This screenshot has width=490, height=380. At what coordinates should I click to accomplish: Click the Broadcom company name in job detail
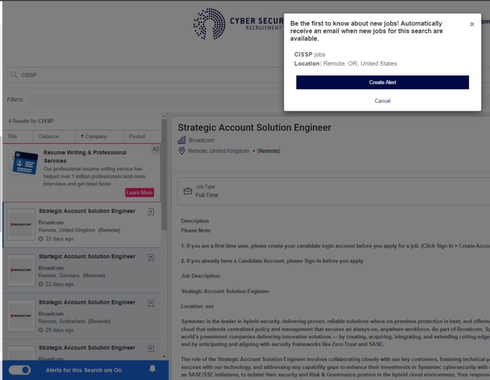click(x=201, y=140)
